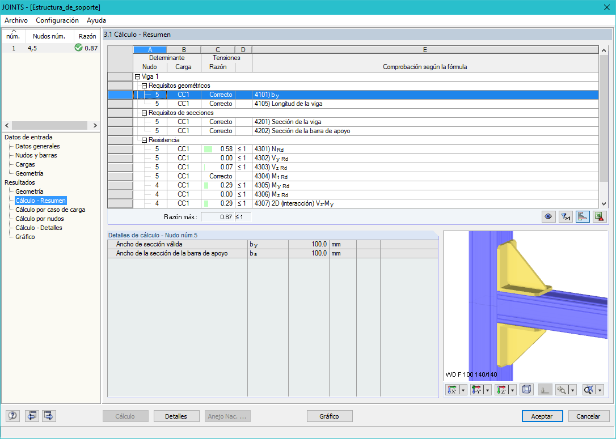Select Gráfico in the navigator tree

tap(25, 237)
